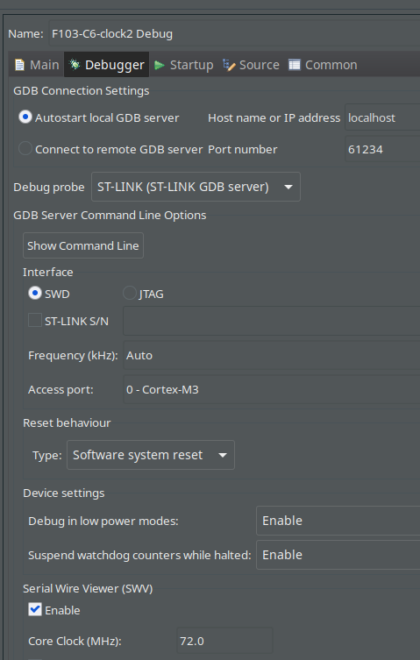Image resolution: width=420 pixels, height=660 pixels.
Task: Select Autostart local GDB server option
Action: click(x=25, y=117)
